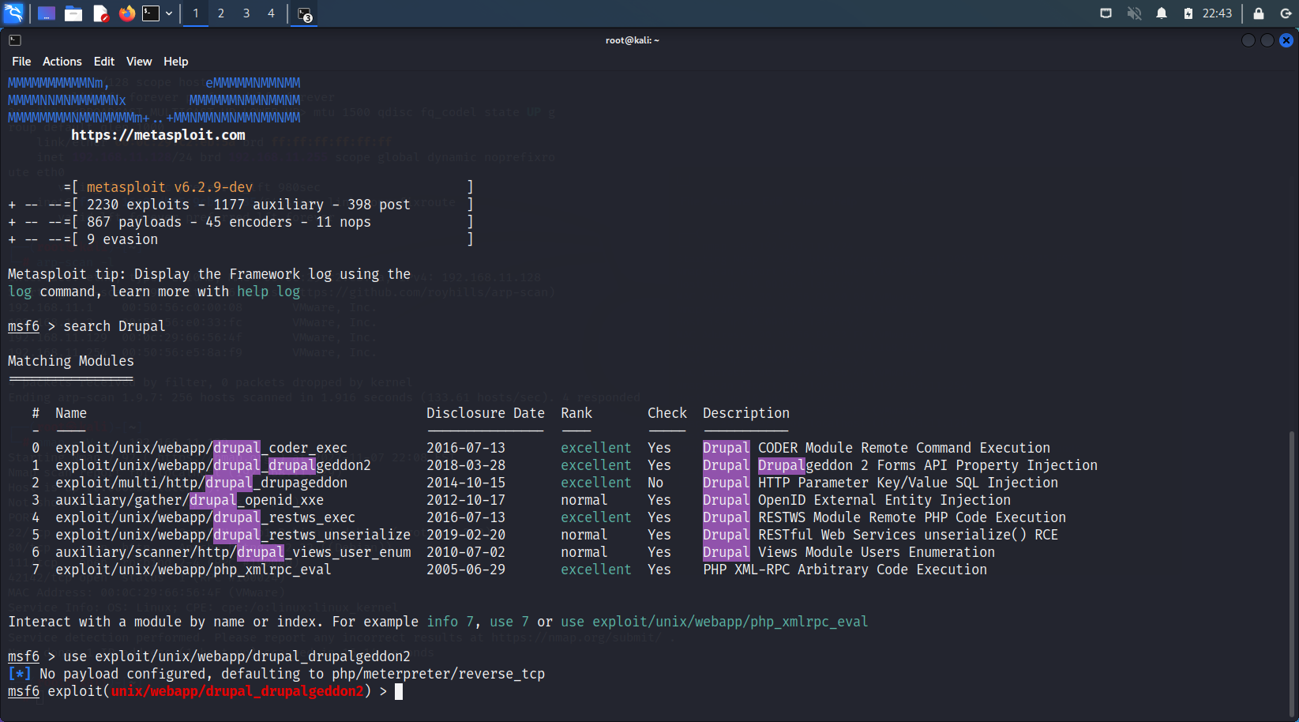Click 'php/meterpreter/reverse_tcp' payload text
The width and height of the screenshot is (1299, 722).
pyautogui.click(x=438, y=674)
